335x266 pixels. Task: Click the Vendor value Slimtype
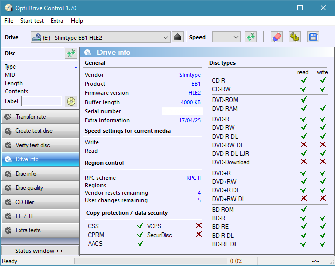190,75
